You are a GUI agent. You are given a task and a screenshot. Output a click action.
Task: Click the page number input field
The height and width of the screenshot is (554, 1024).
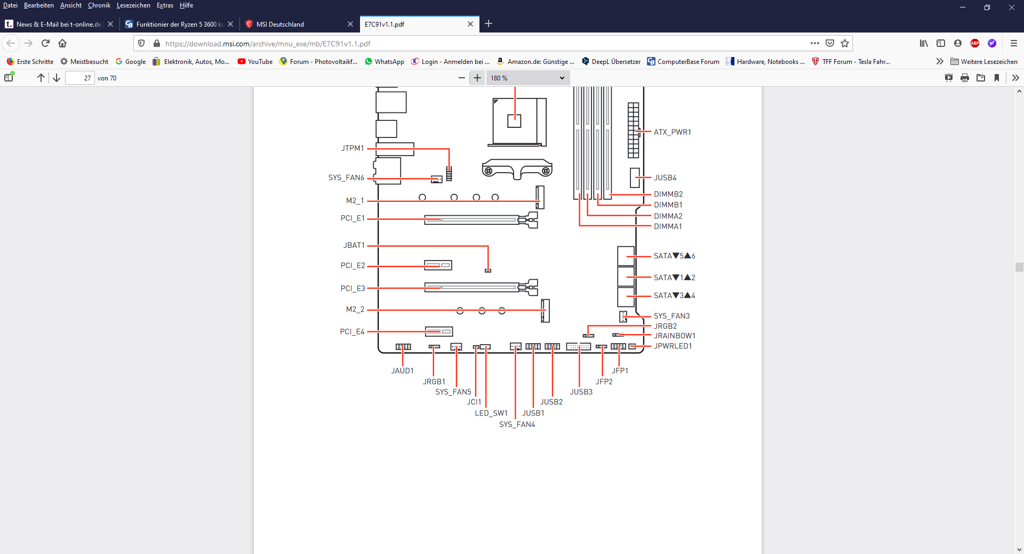tap(80, 78)
